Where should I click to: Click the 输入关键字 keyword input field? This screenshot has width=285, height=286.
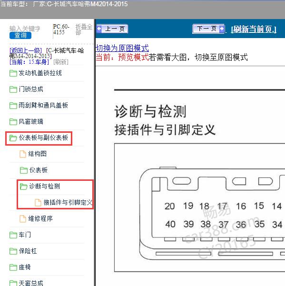[x=25, y=29]
